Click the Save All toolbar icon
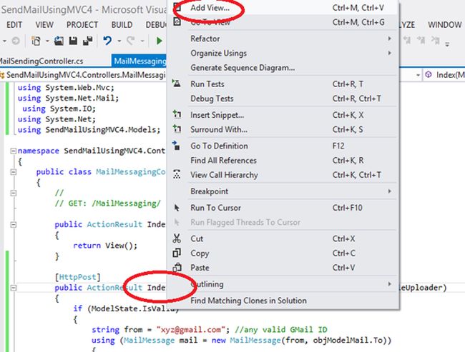The height and width of the screenshot is (352, 465). click(88, 41)
